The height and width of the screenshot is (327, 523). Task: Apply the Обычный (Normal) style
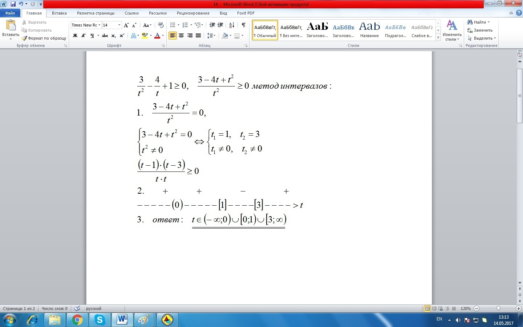(265, 30)
